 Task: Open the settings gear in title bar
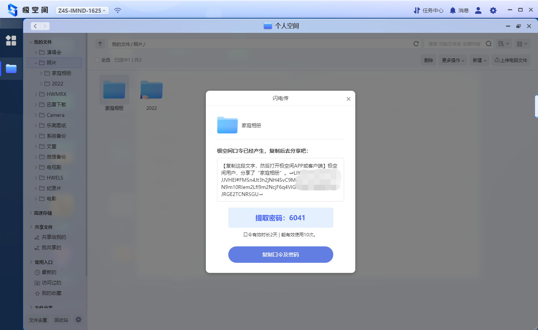(493, 10)
